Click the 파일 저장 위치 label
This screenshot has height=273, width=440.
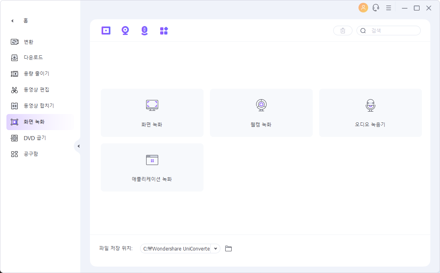116,248
